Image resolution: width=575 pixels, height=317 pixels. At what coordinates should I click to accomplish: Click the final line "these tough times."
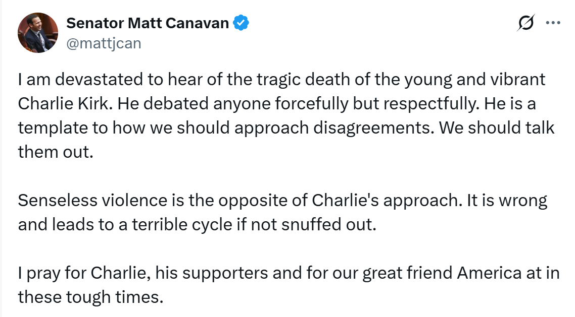coord(91,297)
